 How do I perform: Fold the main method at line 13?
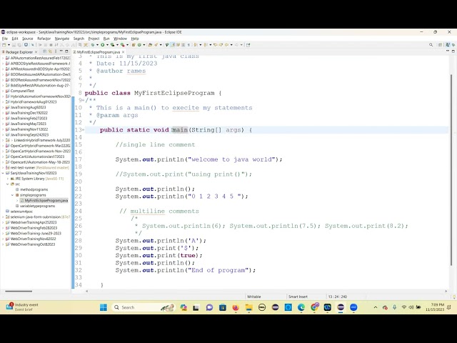tap(84, 130)
